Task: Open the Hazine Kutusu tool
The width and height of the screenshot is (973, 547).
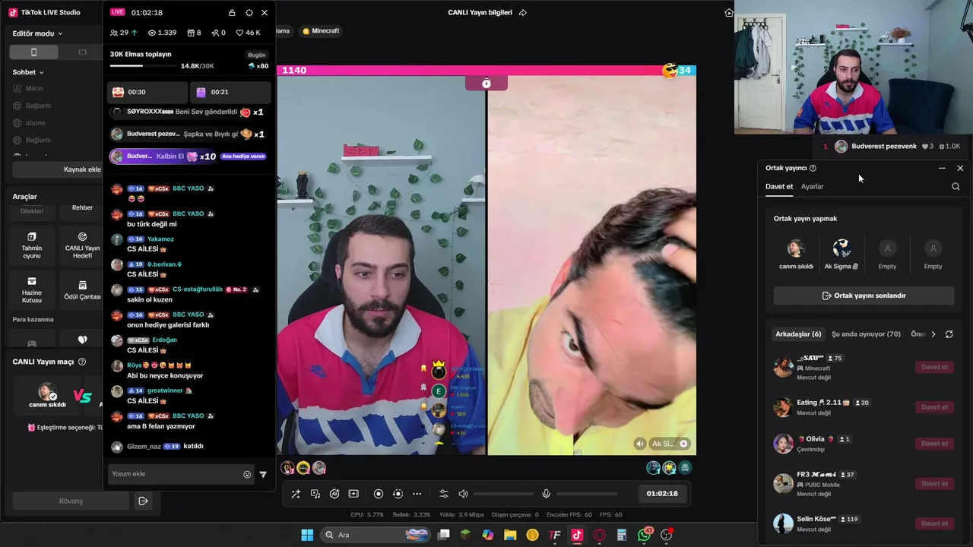Action: 32,289
